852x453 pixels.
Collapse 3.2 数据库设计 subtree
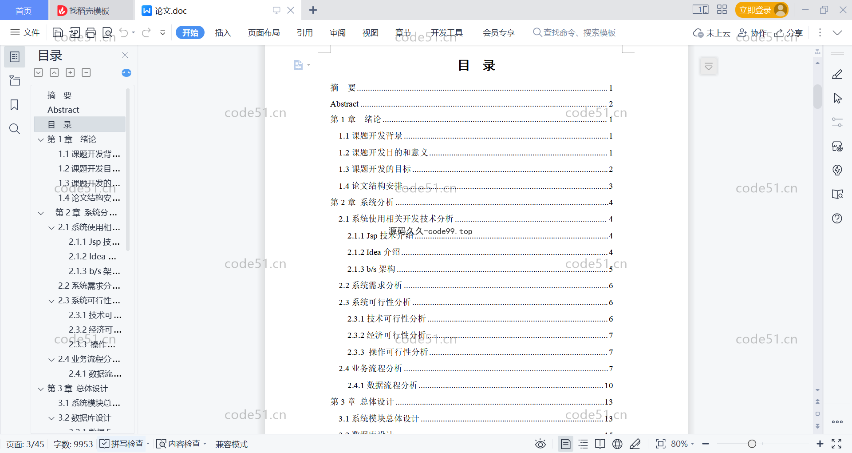tap(51, 418)
